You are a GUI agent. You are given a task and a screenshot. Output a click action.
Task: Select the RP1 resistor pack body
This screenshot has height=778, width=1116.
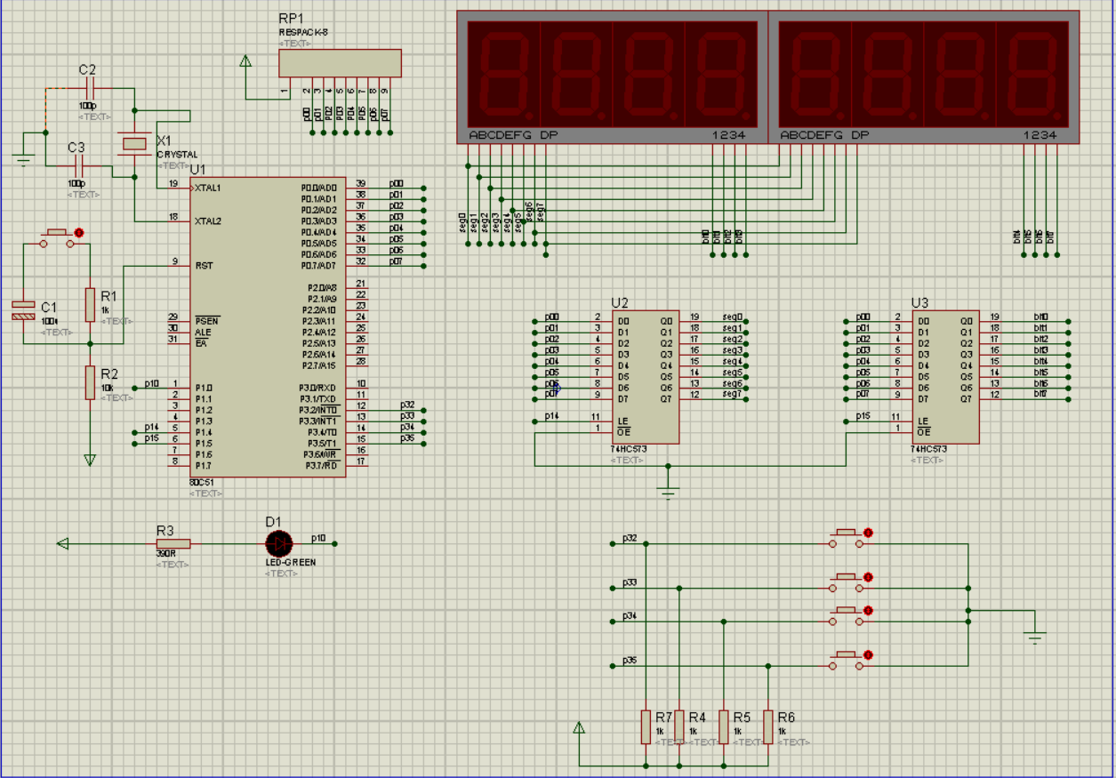339,63
